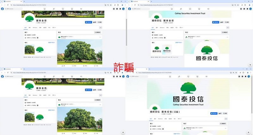Click blue follow button on 國泰投信(公益) page
253x135 pixels.
[214, 113]
